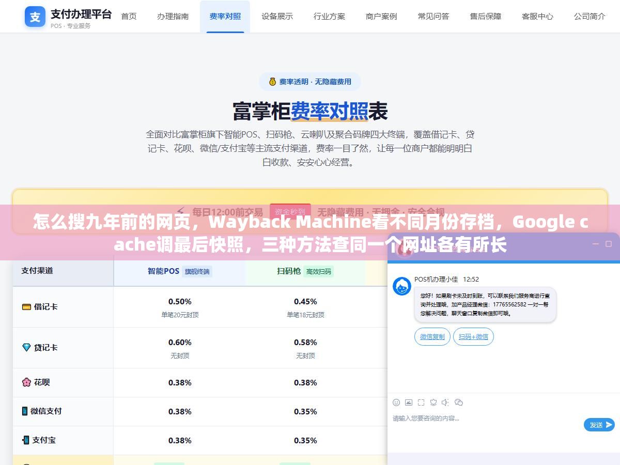Open the 常见问答 nav item

(433, 17)
